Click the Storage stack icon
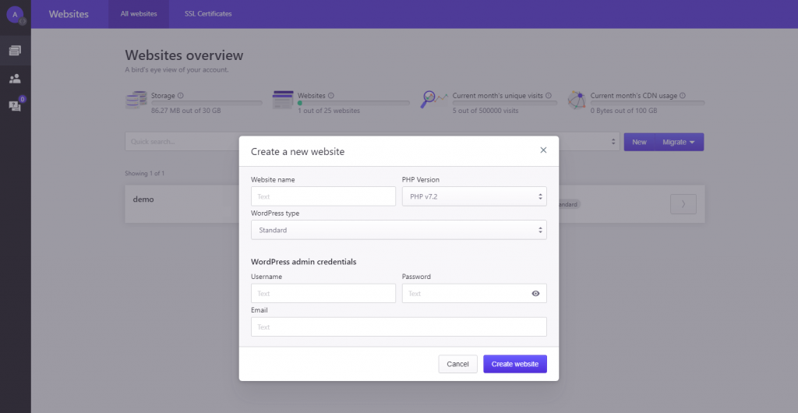 tap(136, 101)
